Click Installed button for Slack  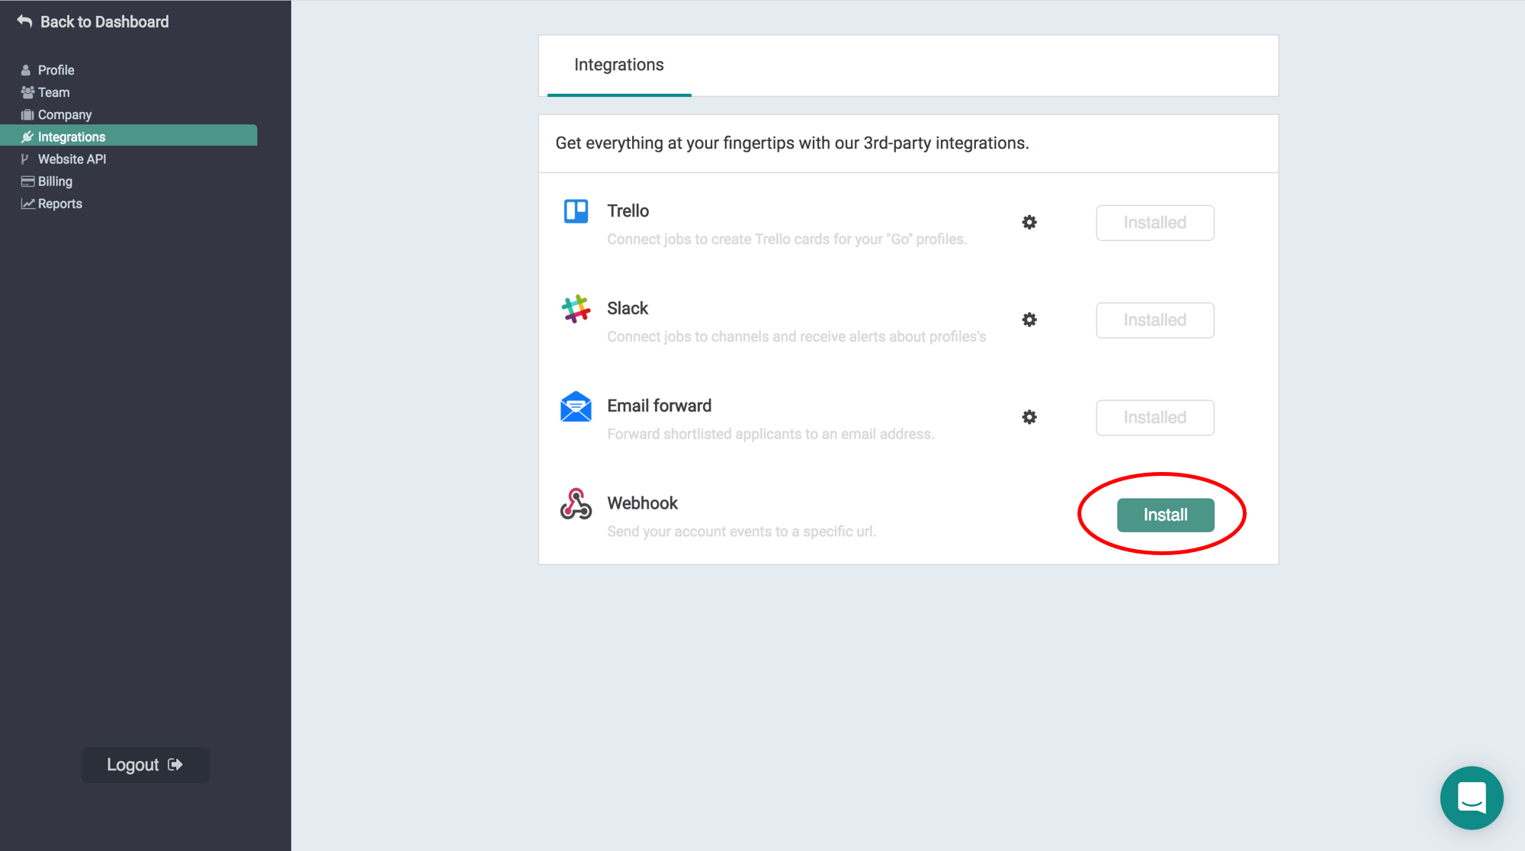tap(1154, 320)
